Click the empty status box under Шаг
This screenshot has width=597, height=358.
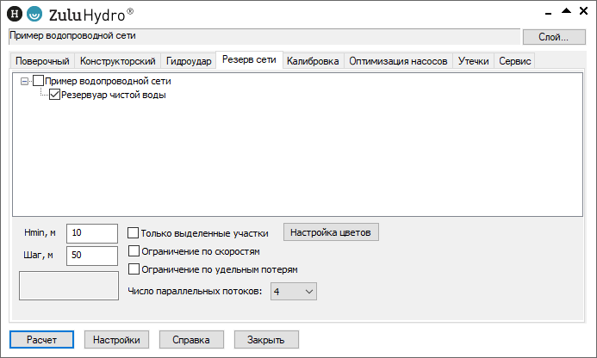69,286
